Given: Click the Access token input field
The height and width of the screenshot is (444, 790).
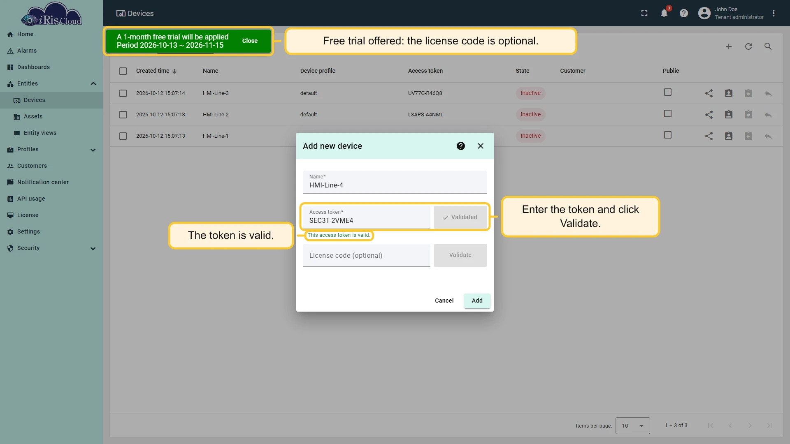Looking at the screenshot, I should (x=366, y=217).
